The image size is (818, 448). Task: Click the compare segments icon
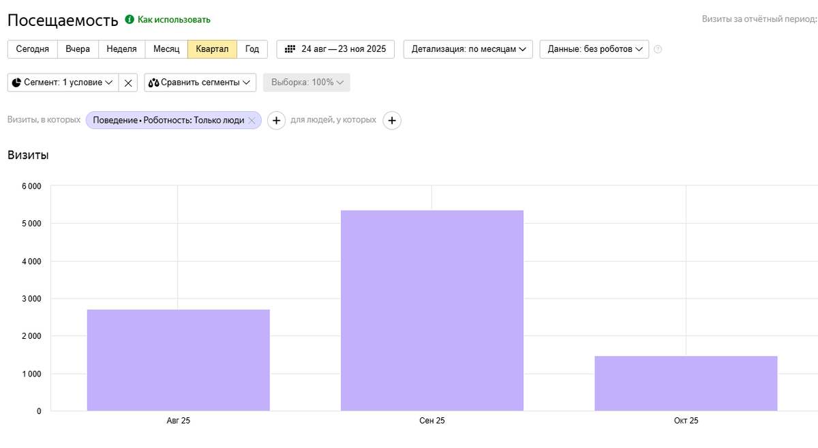153,83
